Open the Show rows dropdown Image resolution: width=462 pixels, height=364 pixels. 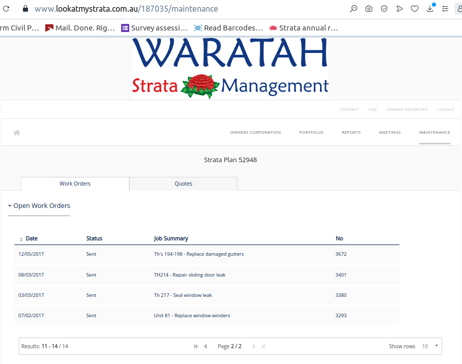[430, 346]
